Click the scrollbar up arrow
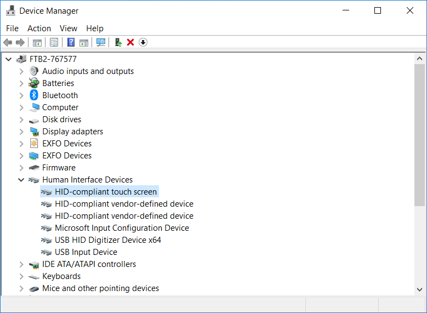 pyautogui.click(x=420, y=59)
